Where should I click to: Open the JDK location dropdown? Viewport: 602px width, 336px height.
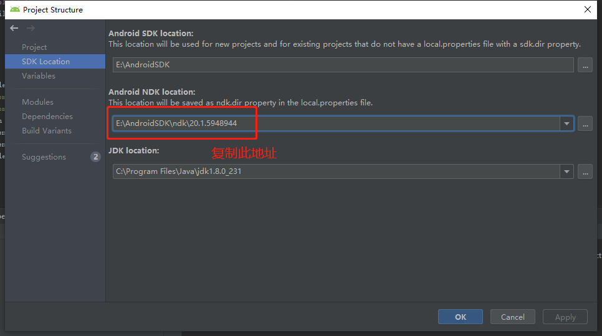[566, 171]
